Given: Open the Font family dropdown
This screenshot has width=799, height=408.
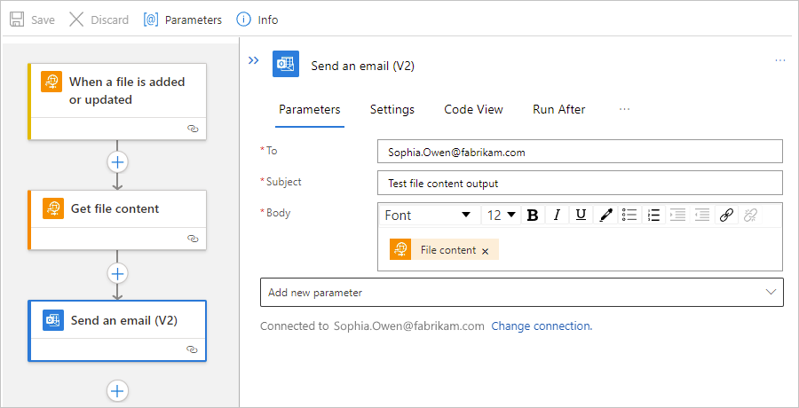Looking at the screenshot, I should coord(428,215).
